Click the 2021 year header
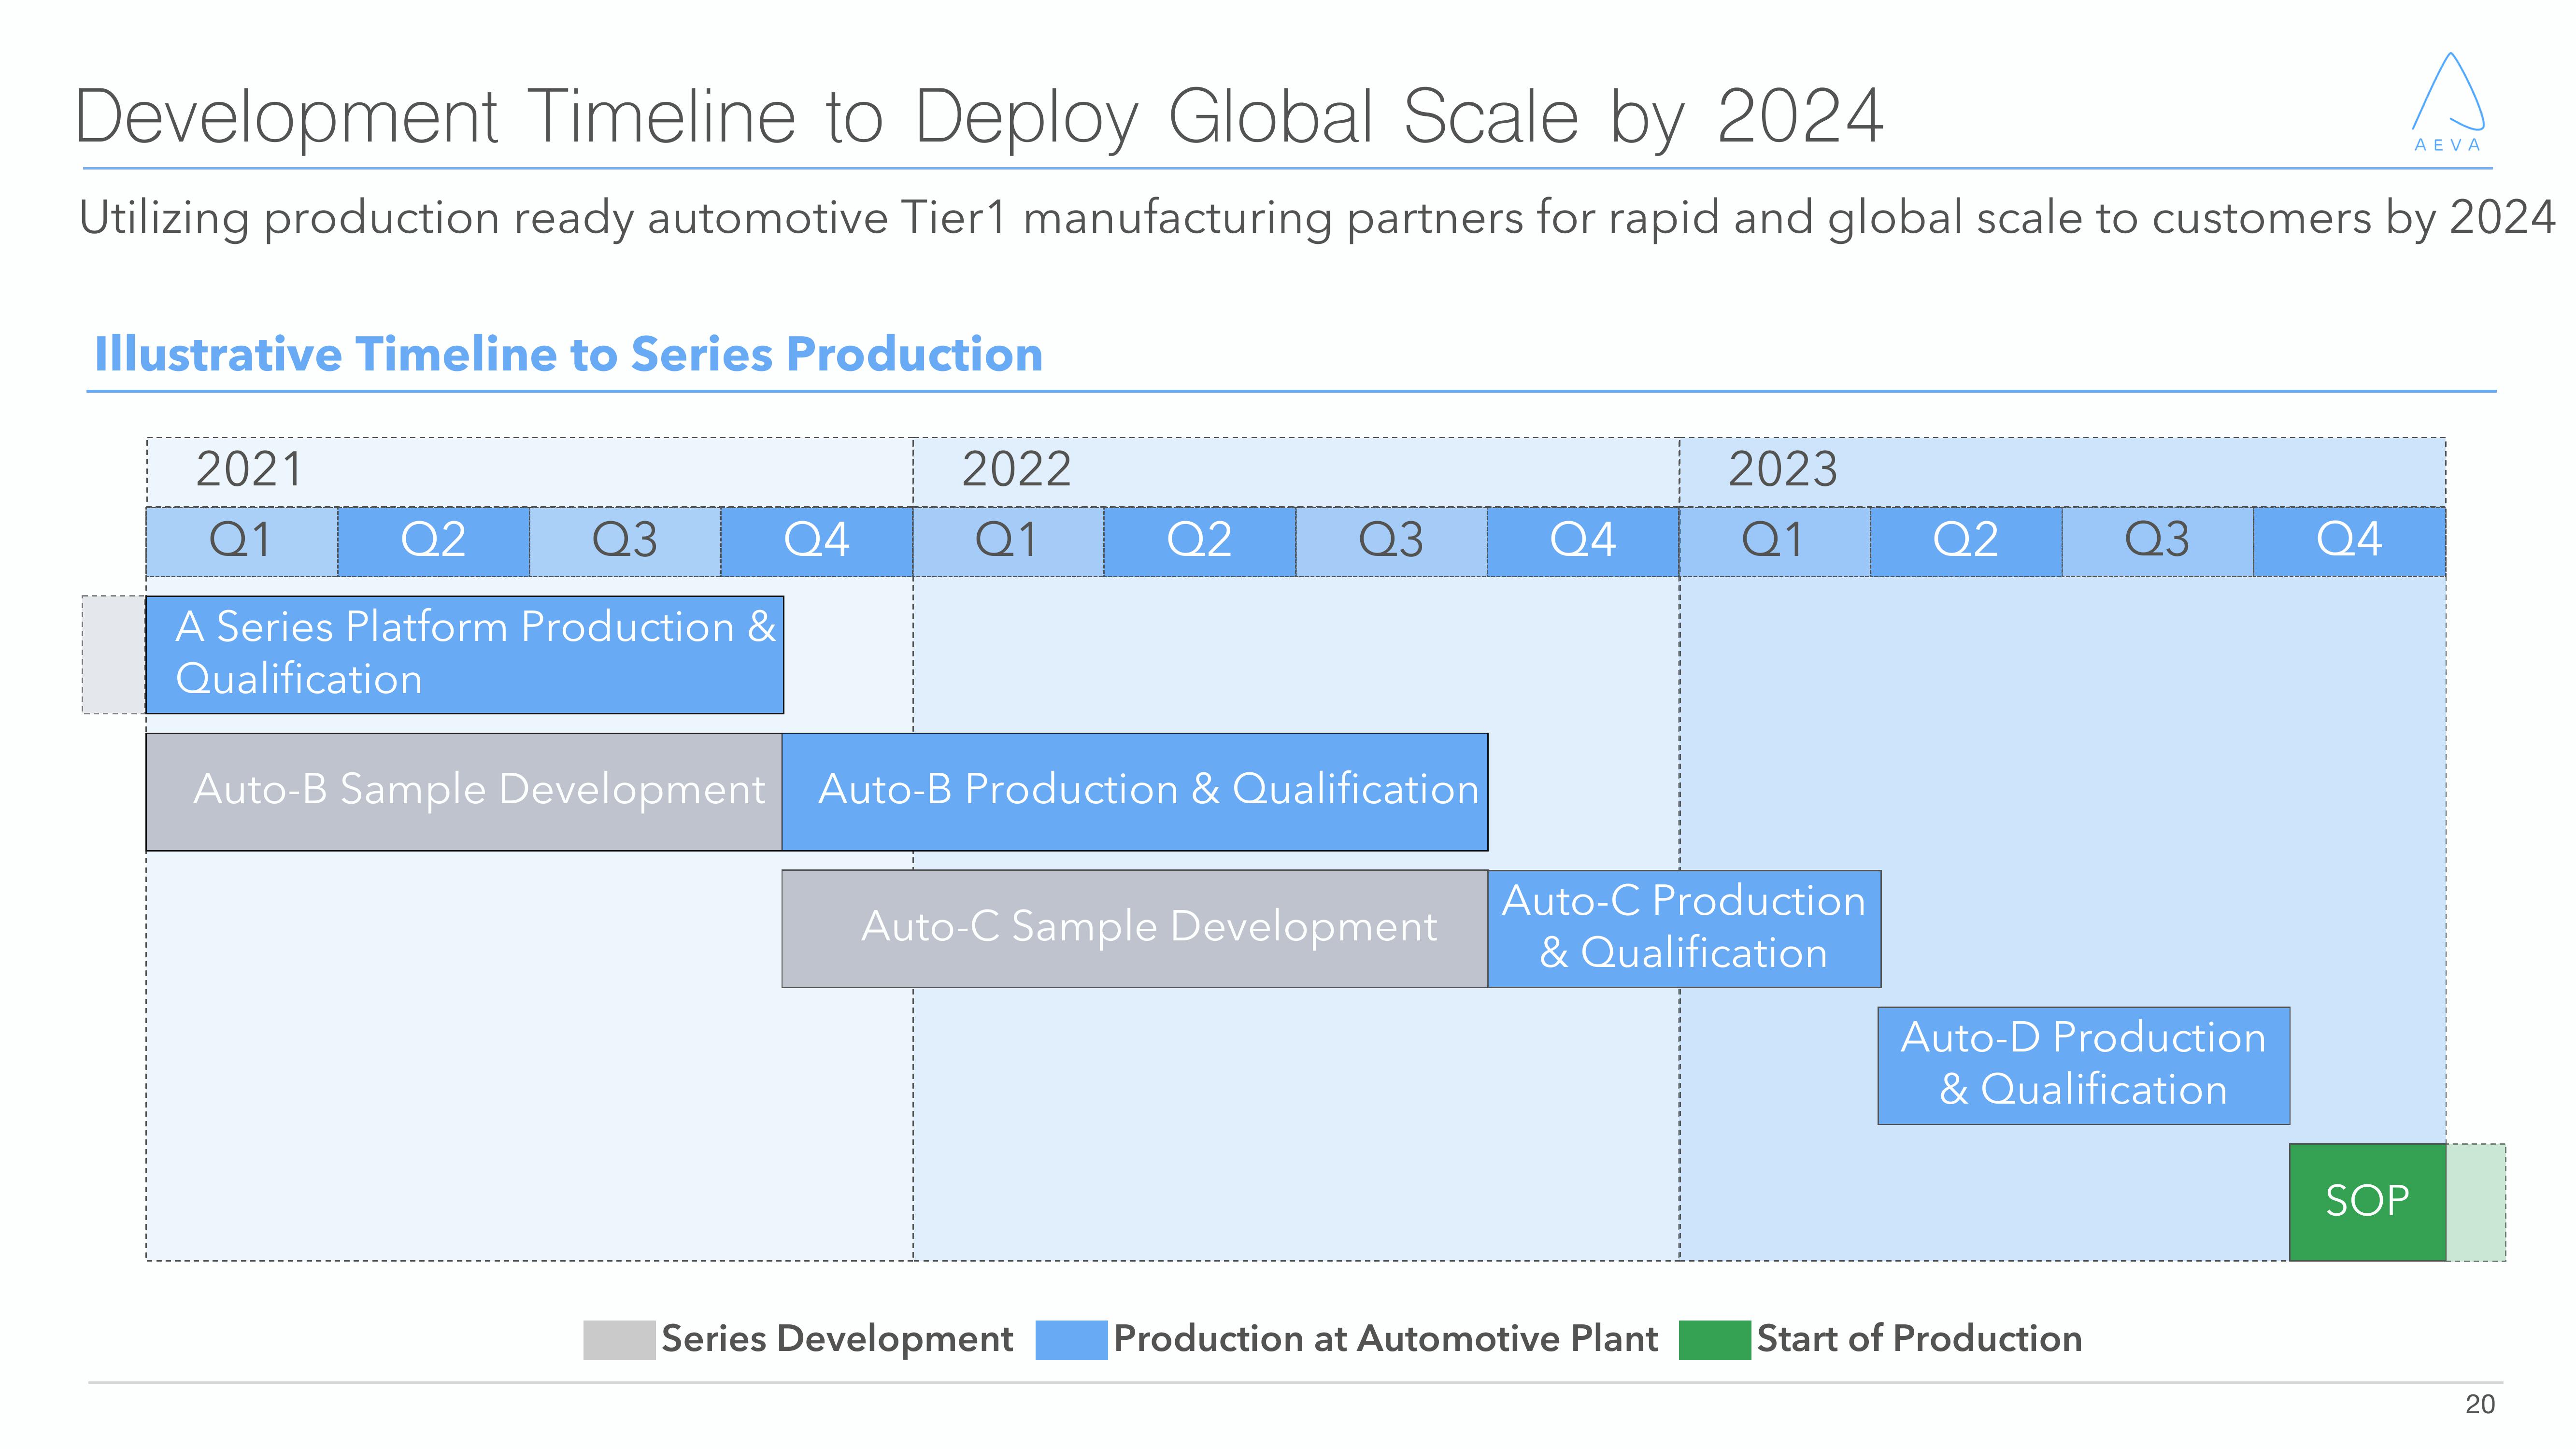This screenshot has width=2576, height=1449. tap(530, 471)
